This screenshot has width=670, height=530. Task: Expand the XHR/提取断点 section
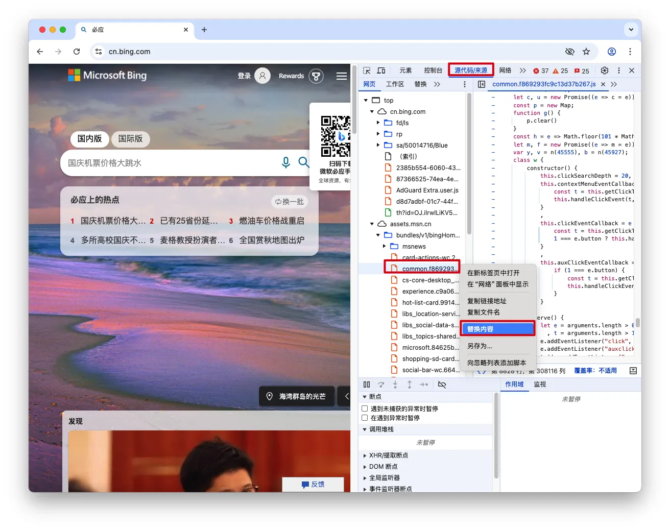(365, 455)
